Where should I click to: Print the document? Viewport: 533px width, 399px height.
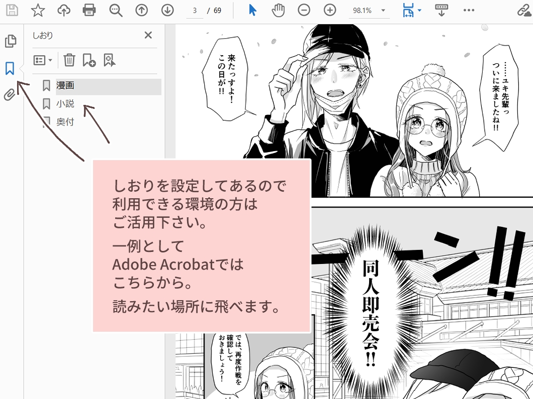pyautogui.click(x=89, y=10)
